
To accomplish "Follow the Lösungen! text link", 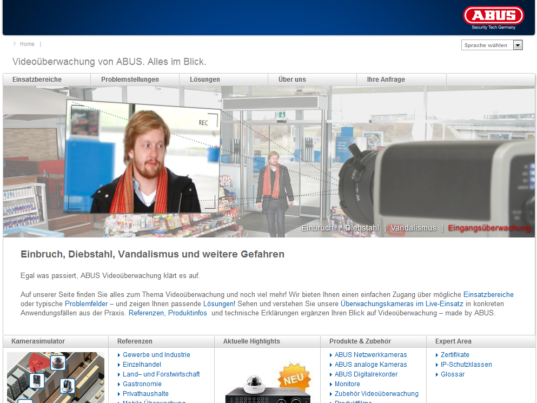I will click(219, 304).
